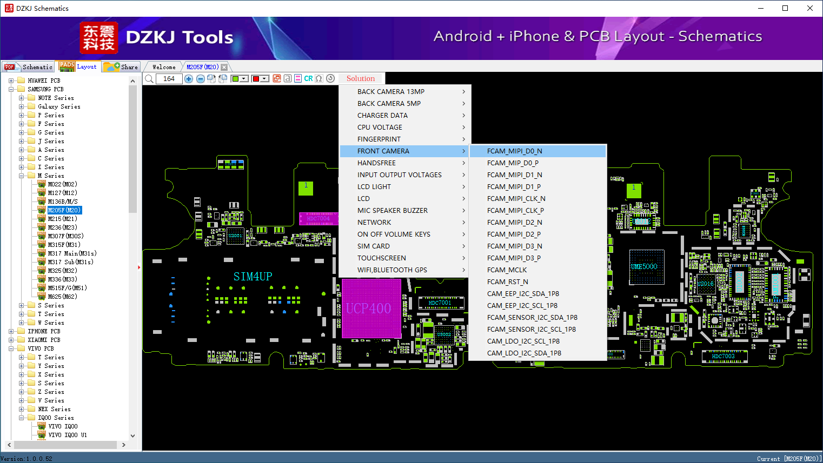This screenshot has width=823, height=463.
Task: Expand the IPHONE PCB tree node
Action: pyautogui.click(x=11, y=331)
